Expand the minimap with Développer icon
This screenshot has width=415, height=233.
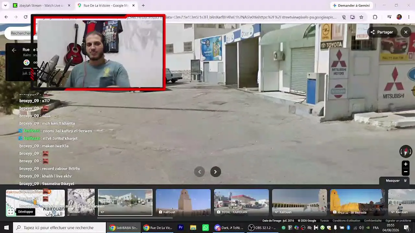(x=11, y=212)
